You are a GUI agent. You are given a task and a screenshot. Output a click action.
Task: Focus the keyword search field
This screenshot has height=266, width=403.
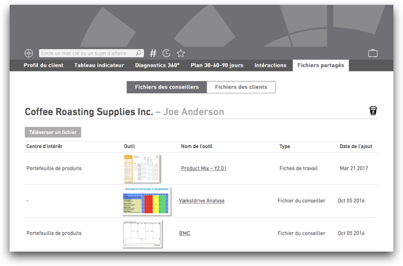91,53
